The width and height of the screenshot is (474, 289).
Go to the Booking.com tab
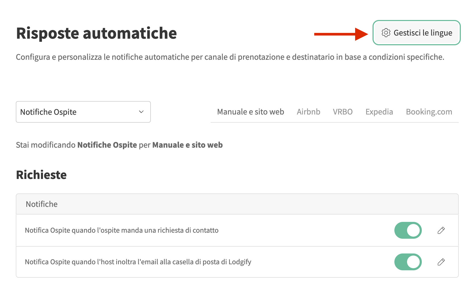pos(429,112)
